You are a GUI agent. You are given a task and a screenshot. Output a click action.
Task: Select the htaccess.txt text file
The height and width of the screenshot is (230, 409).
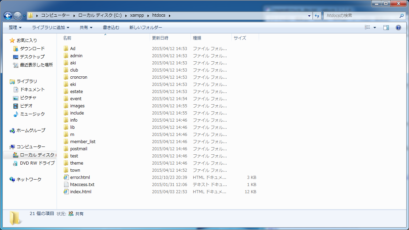[x=82, y=185]
